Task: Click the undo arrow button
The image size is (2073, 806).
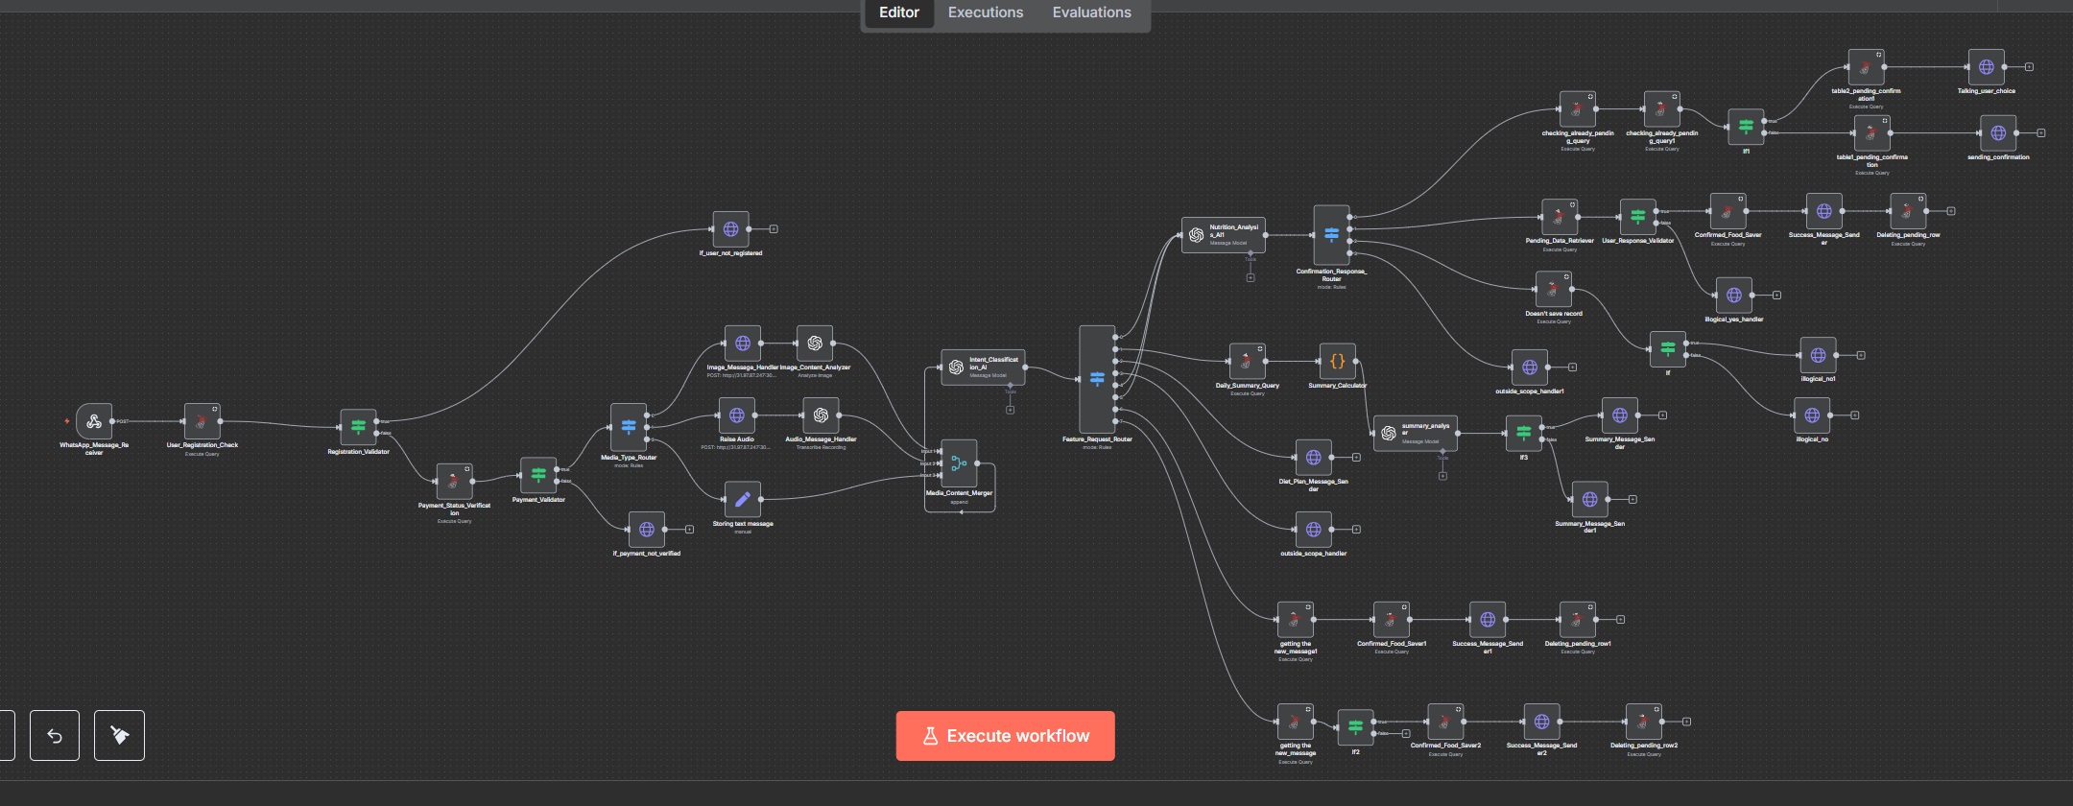Action: (55, 736)
